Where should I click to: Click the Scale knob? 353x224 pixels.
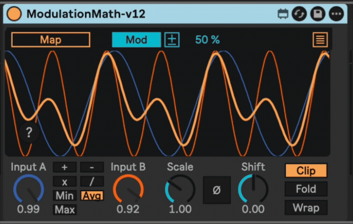tap(180, 189)
